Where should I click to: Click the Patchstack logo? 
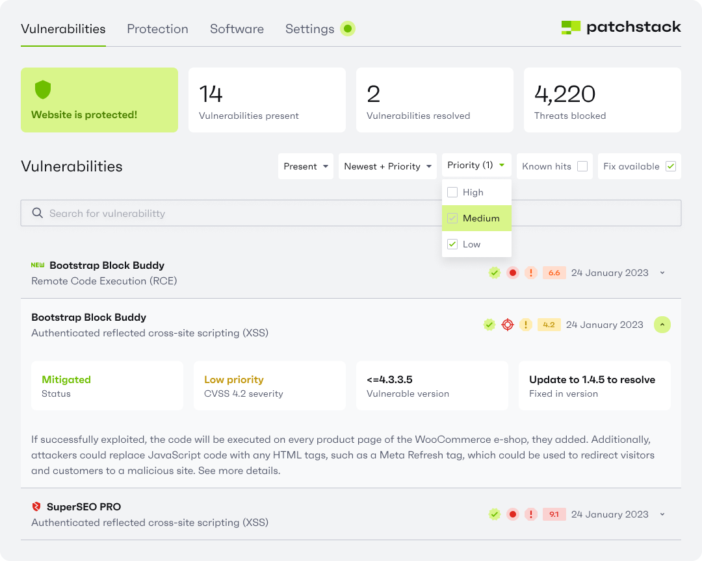point(621,27)
